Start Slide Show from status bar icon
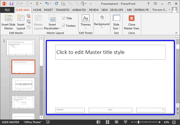 click(x=125, y=122)
